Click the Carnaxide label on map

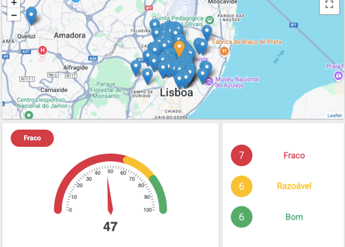coord(54,90)
